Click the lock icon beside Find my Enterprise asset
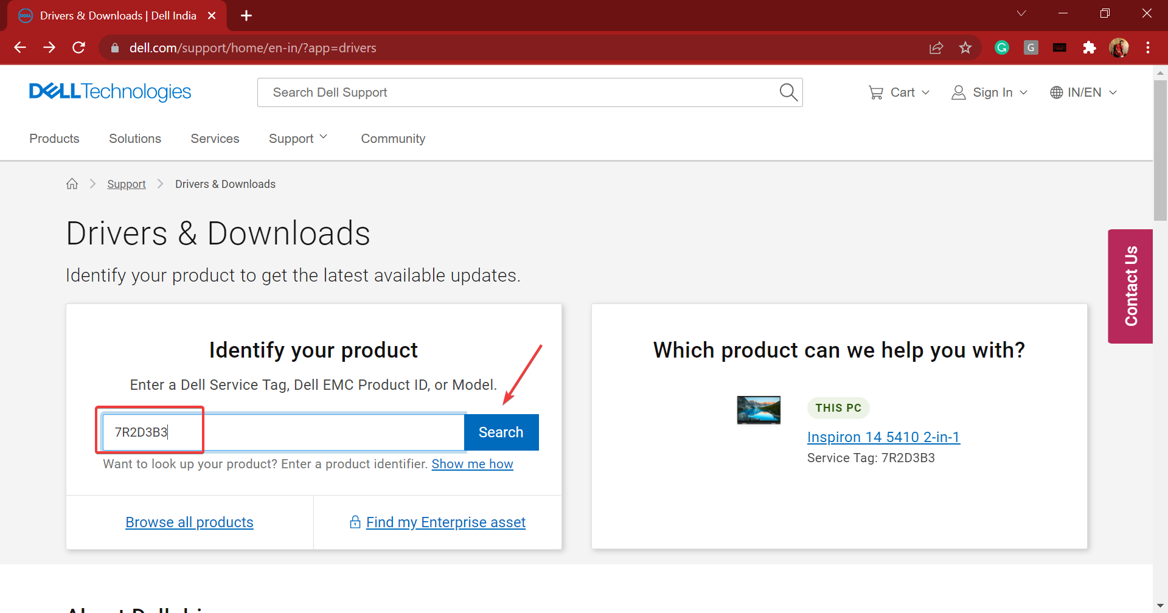This screenshot has width=1168, height=613. 355,522
